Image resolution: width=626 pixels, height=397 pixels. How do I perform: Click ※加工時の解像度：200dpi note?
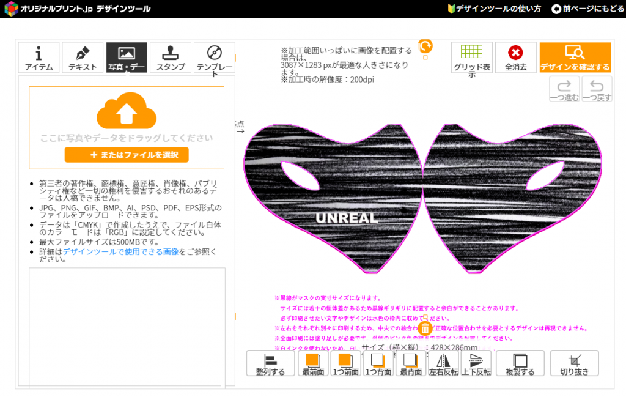pos(328,80)
